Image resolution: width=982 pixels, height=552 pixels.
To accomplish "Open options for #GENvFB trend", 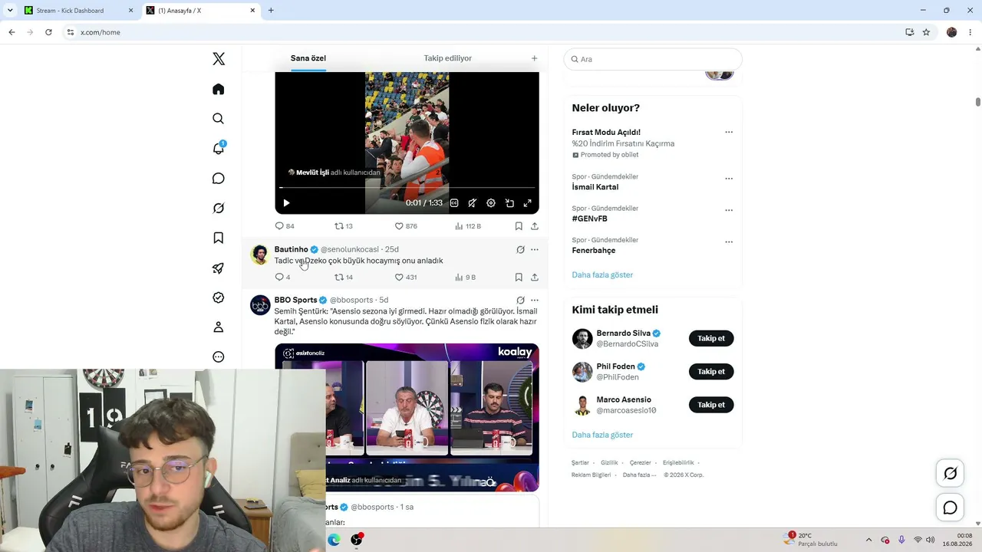I will 729,210.
